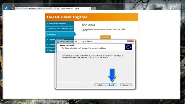Click the browser home icon
The image size is (185, 104).
(x=170, y=8)
